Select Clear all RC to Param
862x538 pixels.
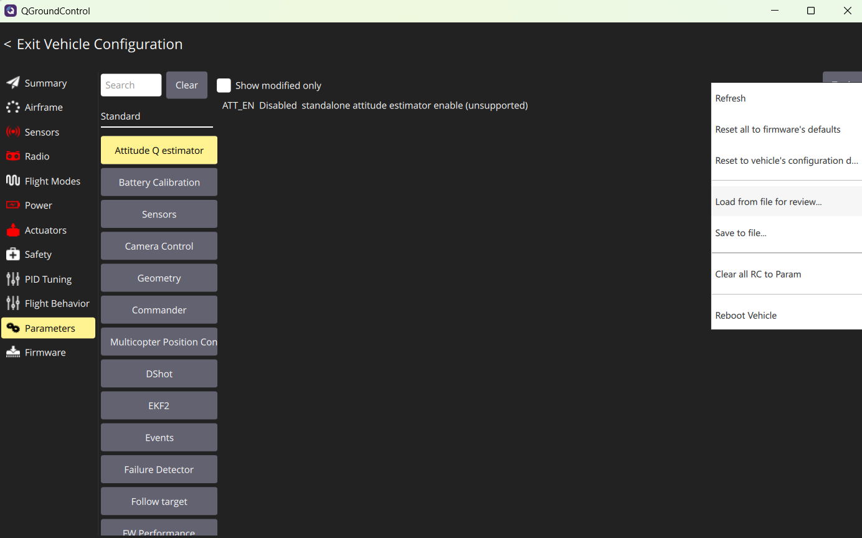787,274
